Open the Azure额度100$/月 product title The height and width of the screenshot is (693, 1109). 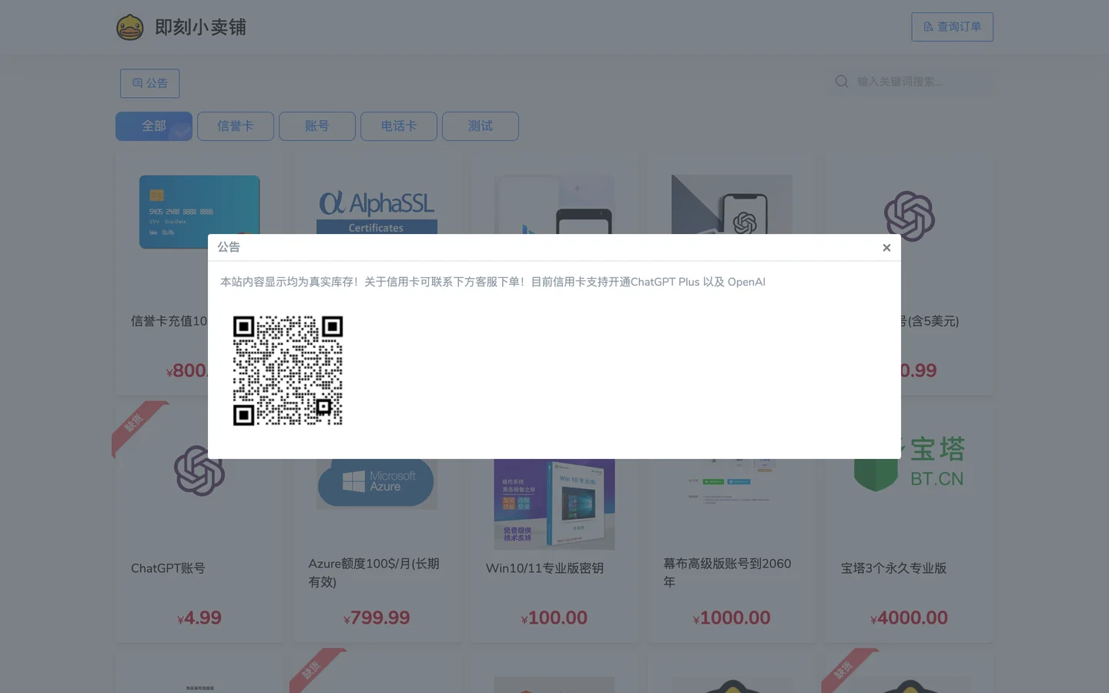pos(374,573)
